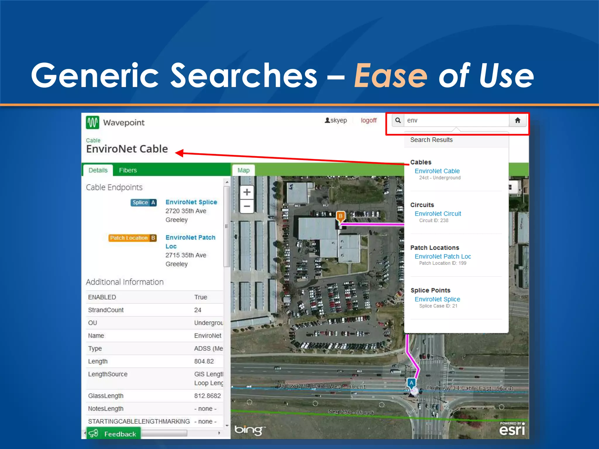This screenshot has height=449, width=599.
Task: Click the logoff link
Action: [x=369, y=120]
